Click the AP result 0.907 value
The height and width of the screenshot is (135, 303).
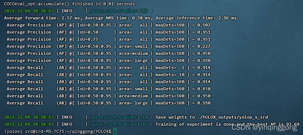pos(204,25)
